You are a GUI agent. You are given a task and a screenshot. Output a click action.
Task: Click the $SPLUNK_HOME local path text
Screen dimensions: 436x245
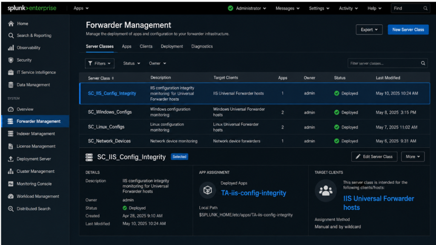point(246,215)
